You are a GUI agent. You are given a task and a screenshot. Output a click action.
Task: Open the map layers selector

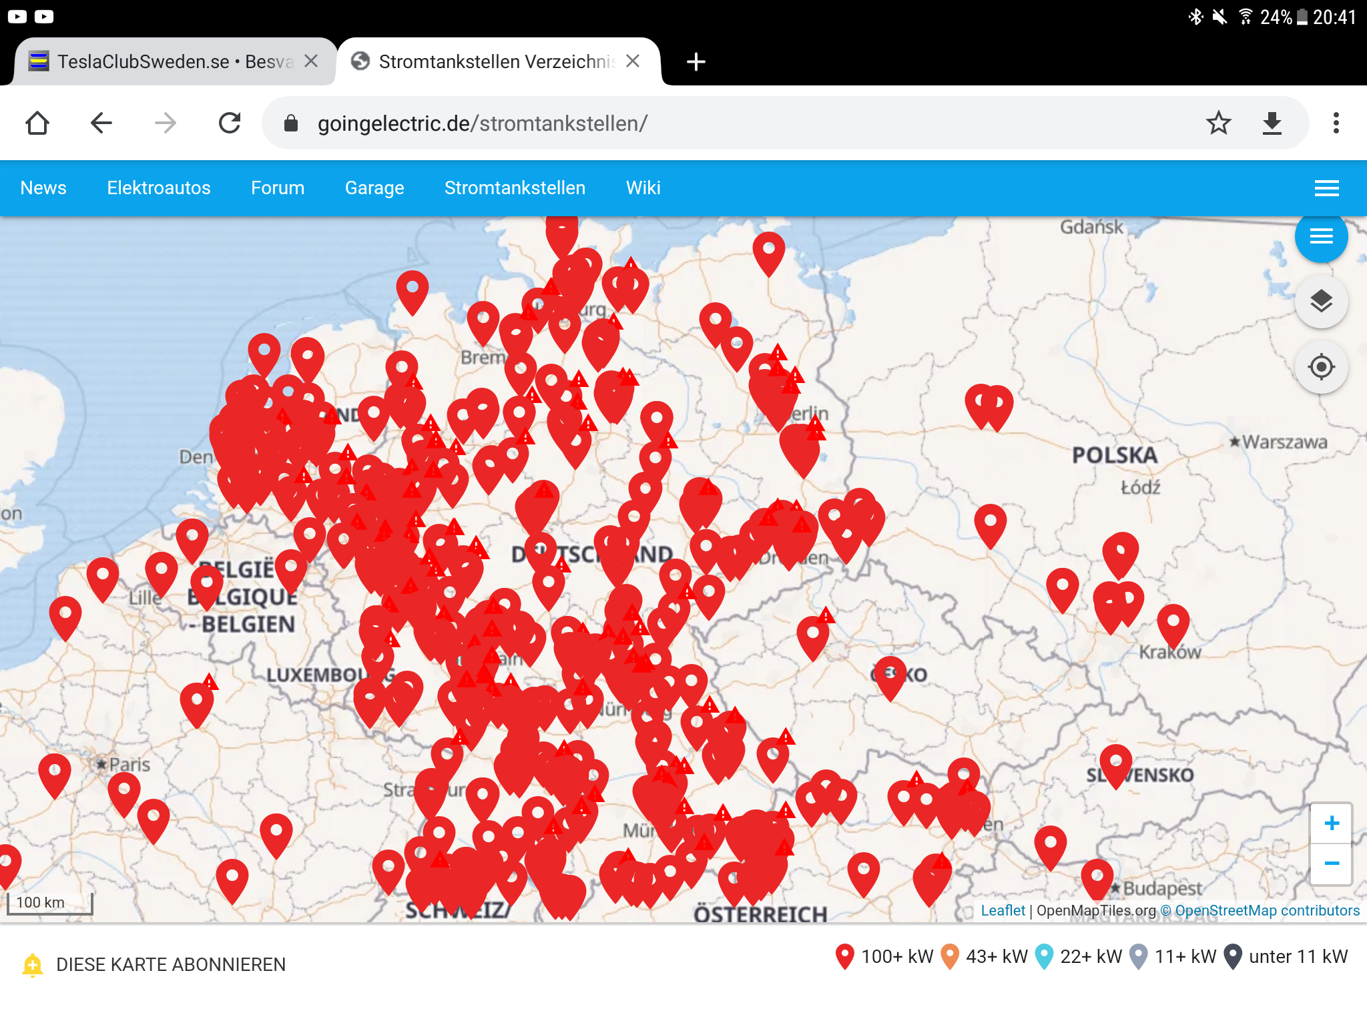1322,302
